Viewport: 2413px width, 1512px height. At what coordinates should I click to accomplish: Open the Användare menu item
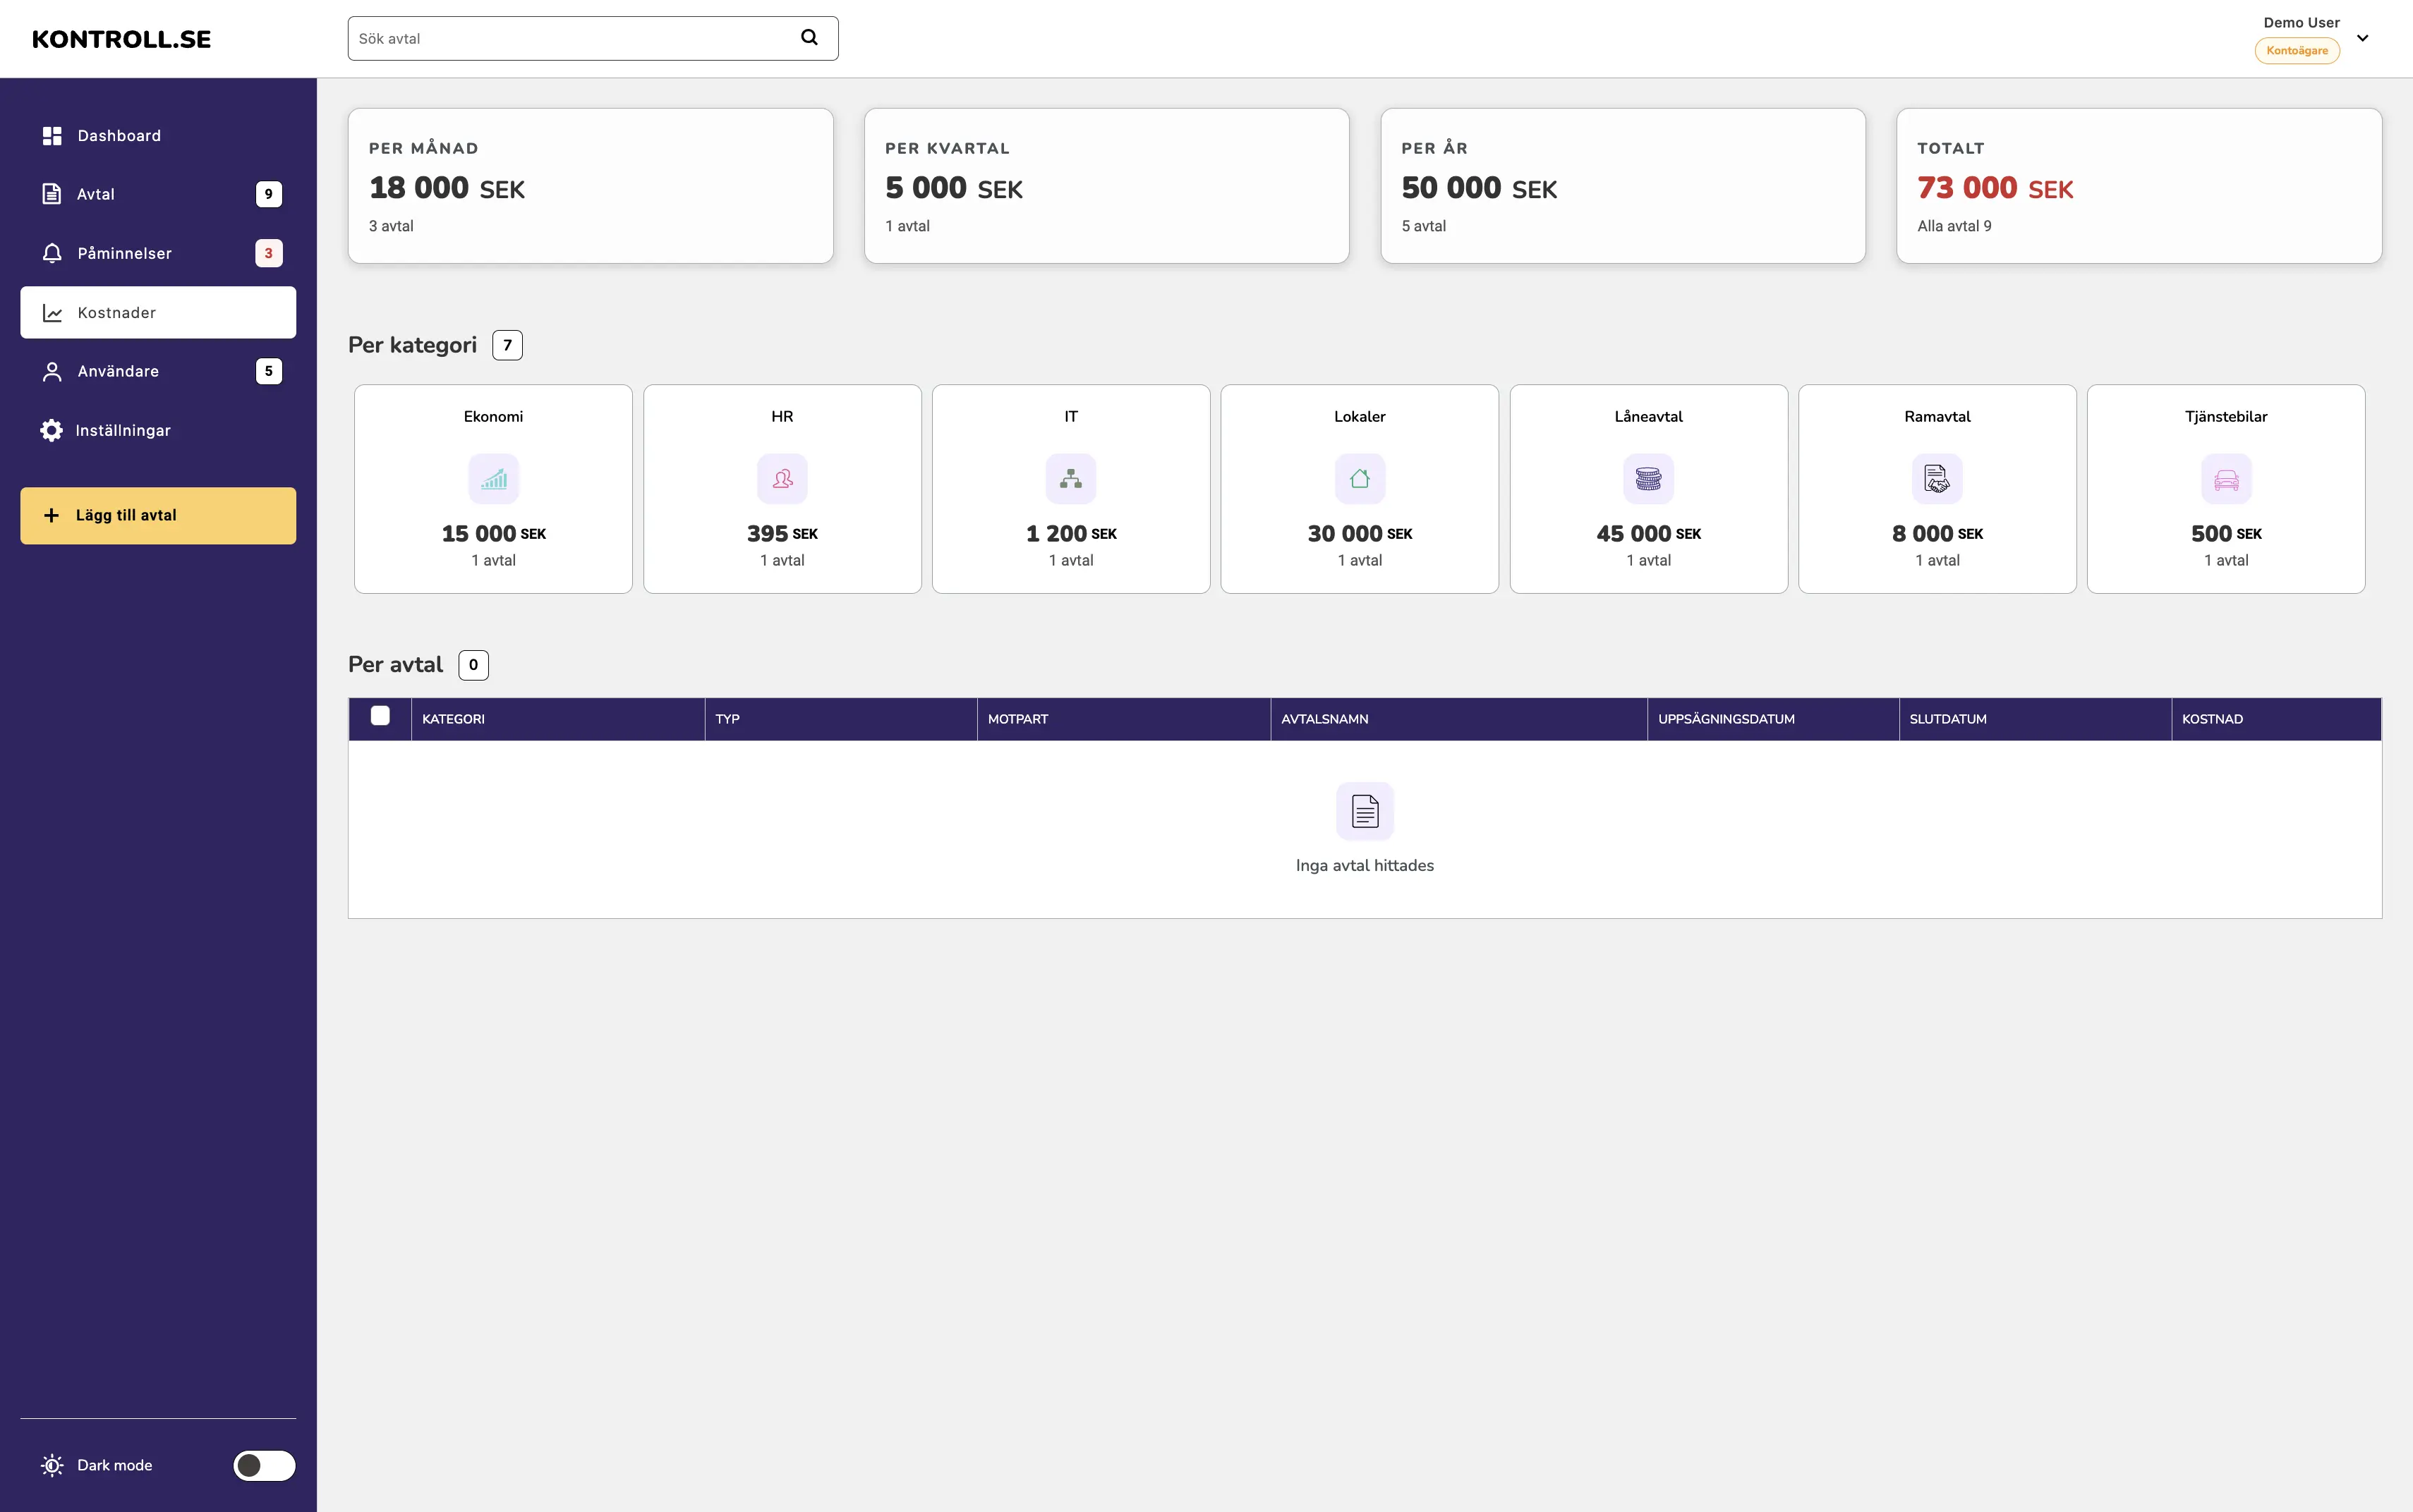coord(158,371)
